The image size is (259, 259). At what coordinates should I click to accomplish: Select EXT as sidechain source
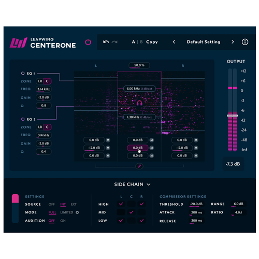[x=74, y=204]
